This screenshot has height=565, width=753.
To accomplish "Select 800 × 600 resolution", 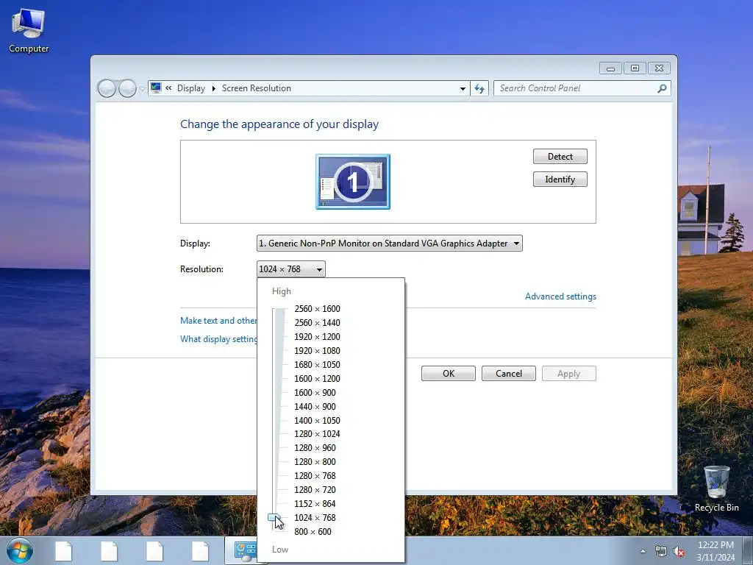I will tap(313, 531).
